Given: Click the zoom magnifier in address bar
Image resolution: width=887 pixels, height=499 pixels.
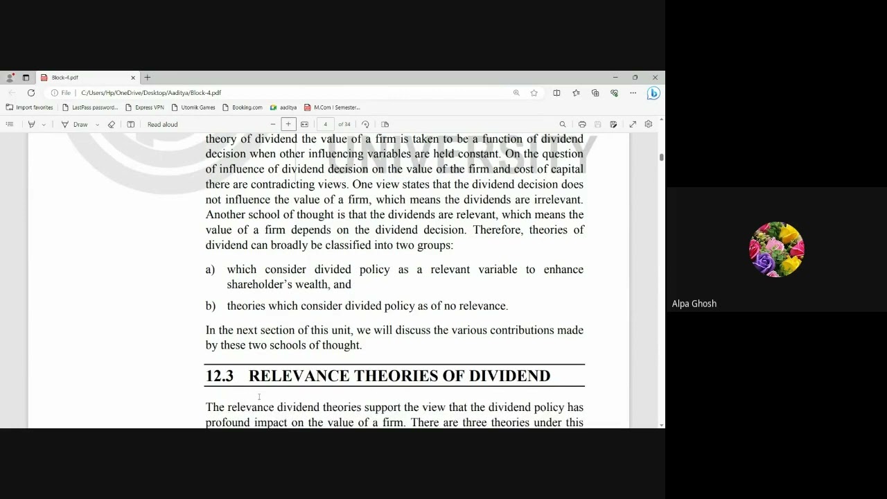Looking at the screenshot, I should point(516,93).
